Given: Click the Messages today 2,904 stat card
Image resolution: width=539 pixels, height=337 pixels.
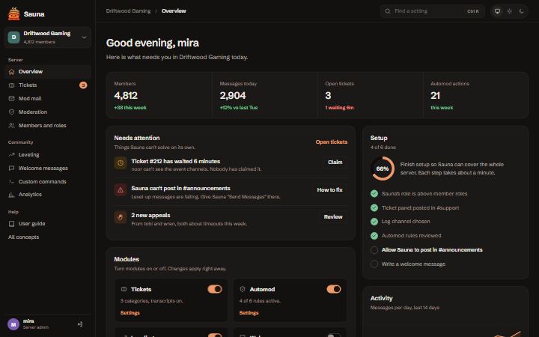Looking at the screenshot, I should (x=265, y=95).
